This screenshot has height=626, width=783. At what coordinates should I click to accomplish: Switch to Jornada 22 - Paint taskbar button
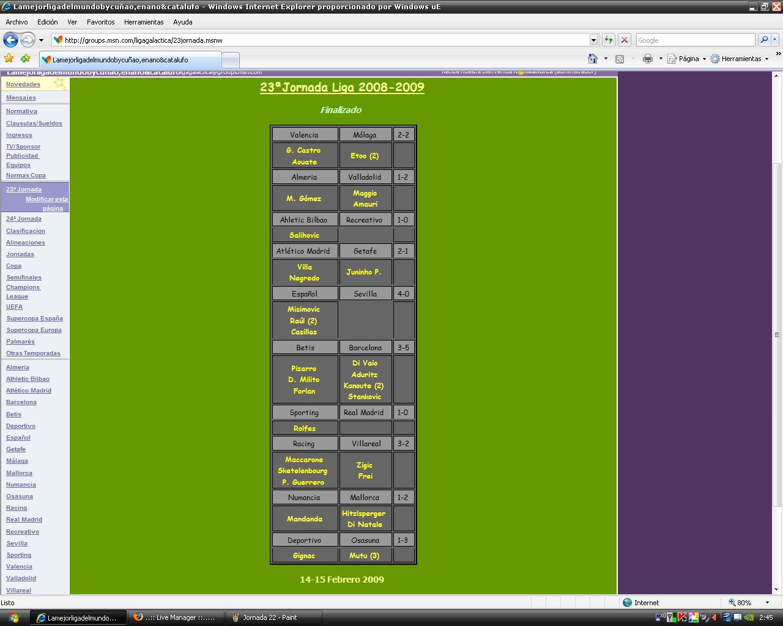(x=273, y=617)
